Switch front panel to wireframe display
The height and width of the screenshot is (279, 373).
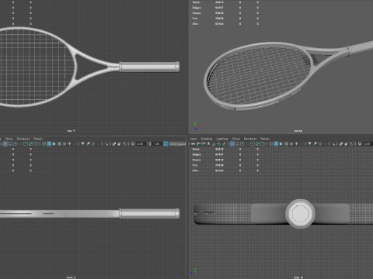pos(44,143)
